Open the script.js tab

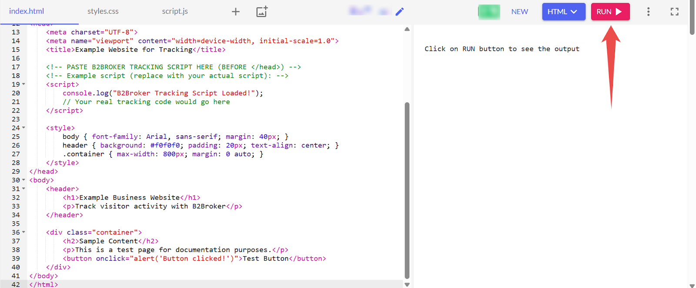coord(175,12)
